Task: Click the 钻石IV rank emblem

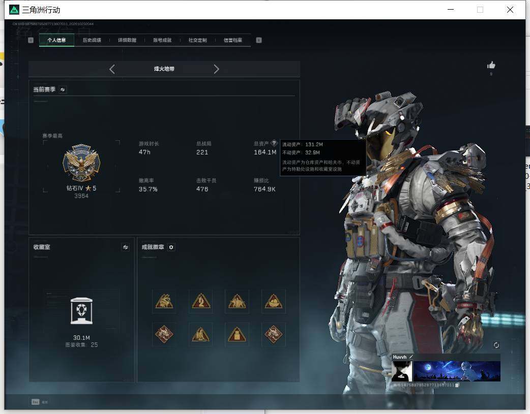Action: tap(81, 163)
